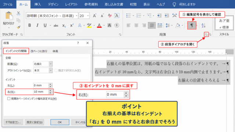Image resolution: width=235 pixels, height=132 pixels.
Task: Open font dialog launcher
Action: coord(120,34)
